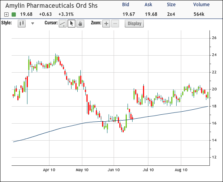Zoom out with the minus button

pyautogui.click(x=115, y=24)
